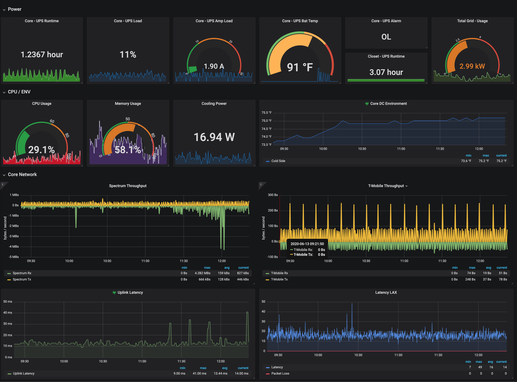Image resolution: width=517 pixels, height=382 pixels.
Task: Toggle Spectrum Rx series in legend
Action: (22, 273)
